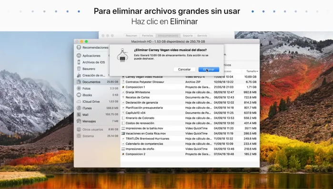333x189 pixels.
Task: Click Video MPEG-4 type cell
Action: (195, 77)
